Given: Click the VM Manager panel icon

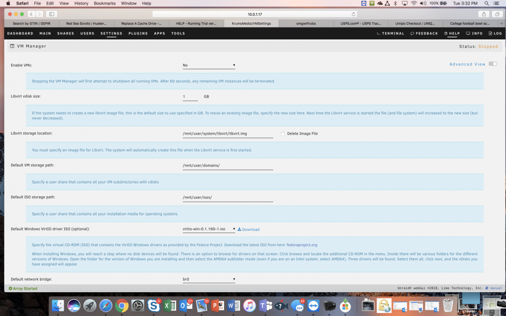Looking at the screenshot, I should (x=12, y=46).
